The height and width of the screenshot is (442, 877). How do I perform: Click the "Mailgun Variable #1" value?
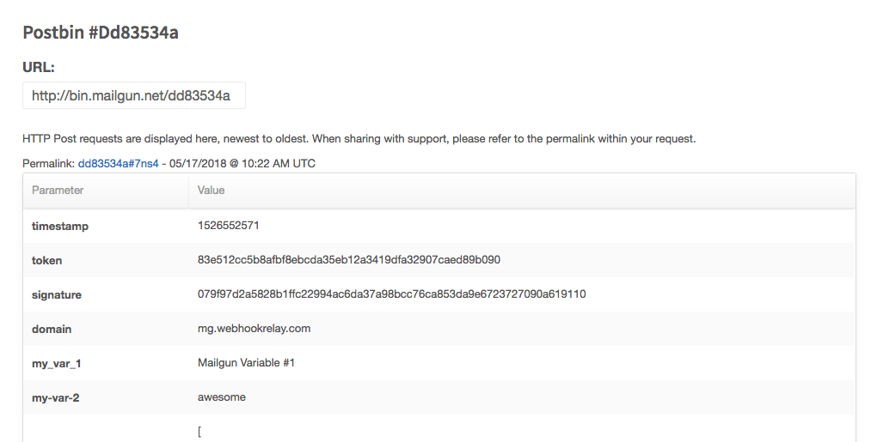coord(247,363)
